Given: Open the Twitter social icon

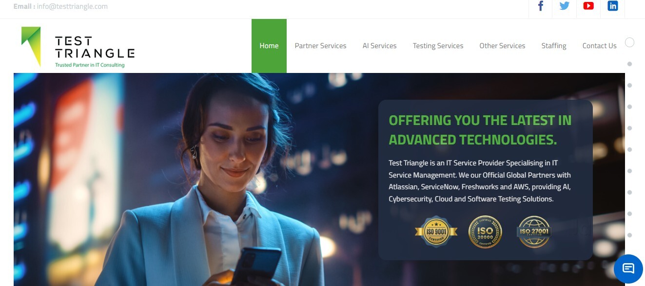Looking at the screenshot, I should pyautogui.click(x=565, y=6).
